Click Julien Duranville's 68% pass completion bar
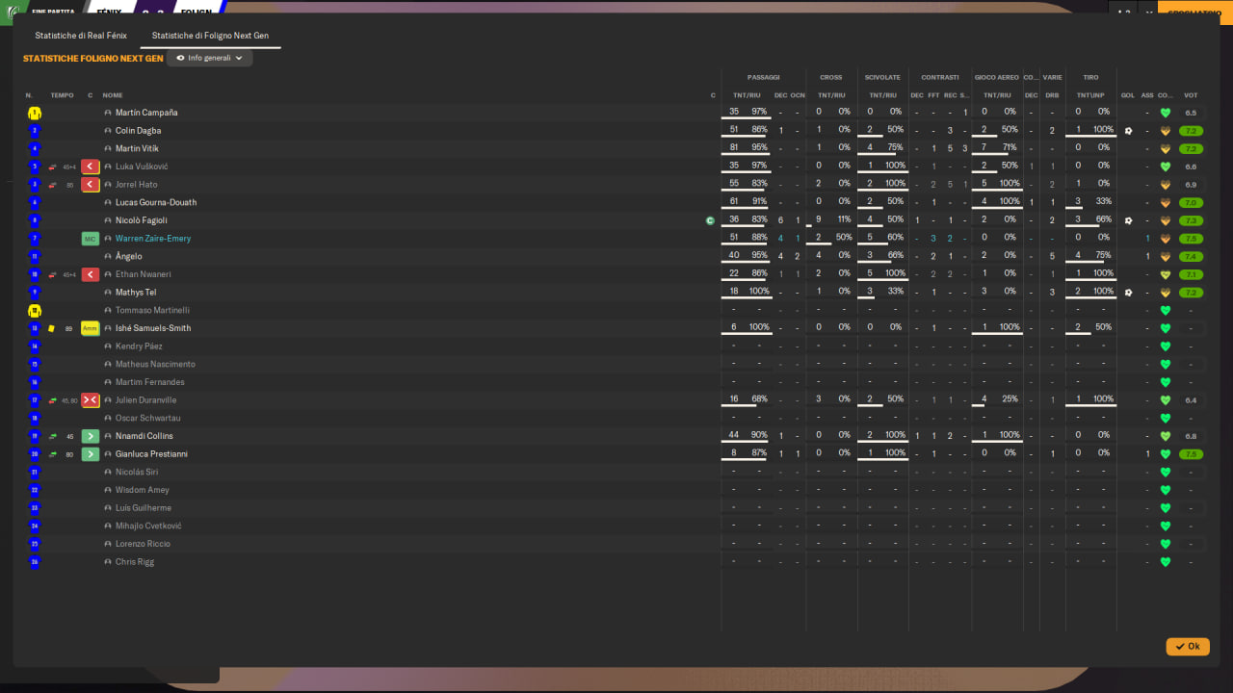 coord(747,407)
